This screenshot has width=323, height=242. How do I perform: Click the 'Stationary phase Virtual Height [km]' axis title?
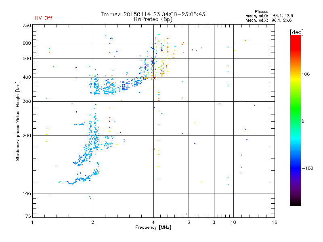(x=18, y=121)
